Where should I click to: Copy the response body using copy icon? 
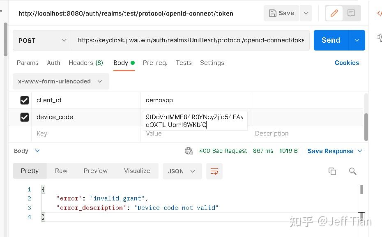[332, 171]
